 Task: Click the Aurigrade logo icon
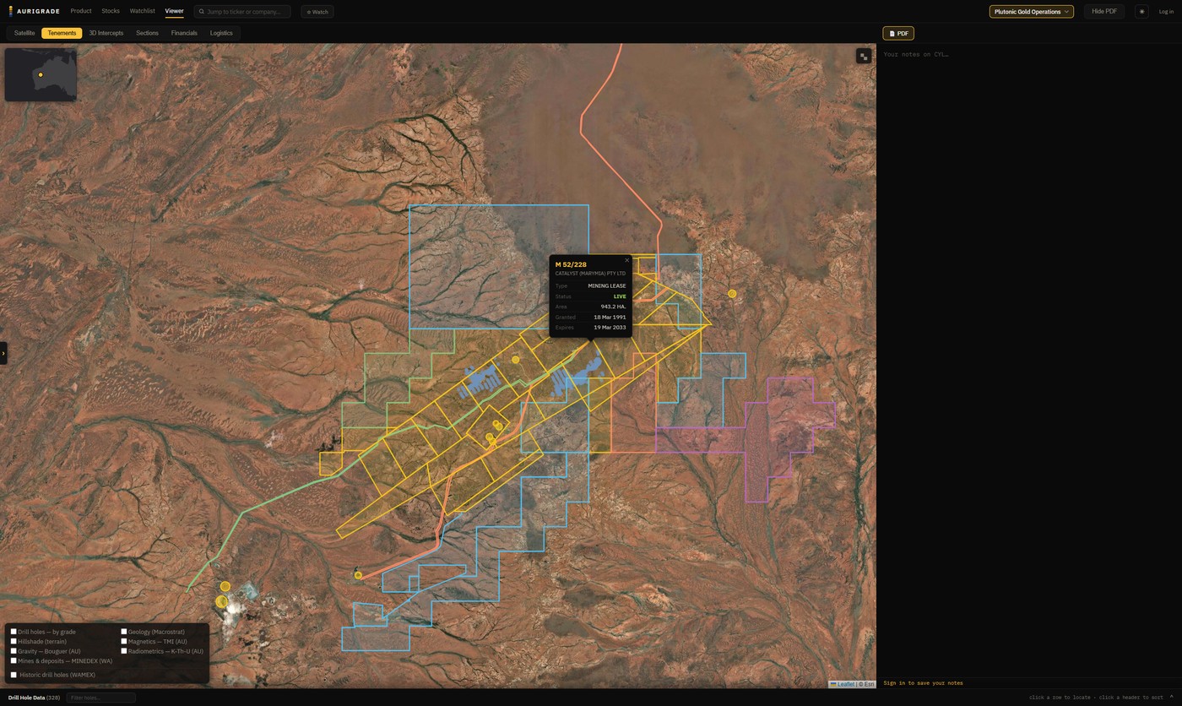(11, 11)
